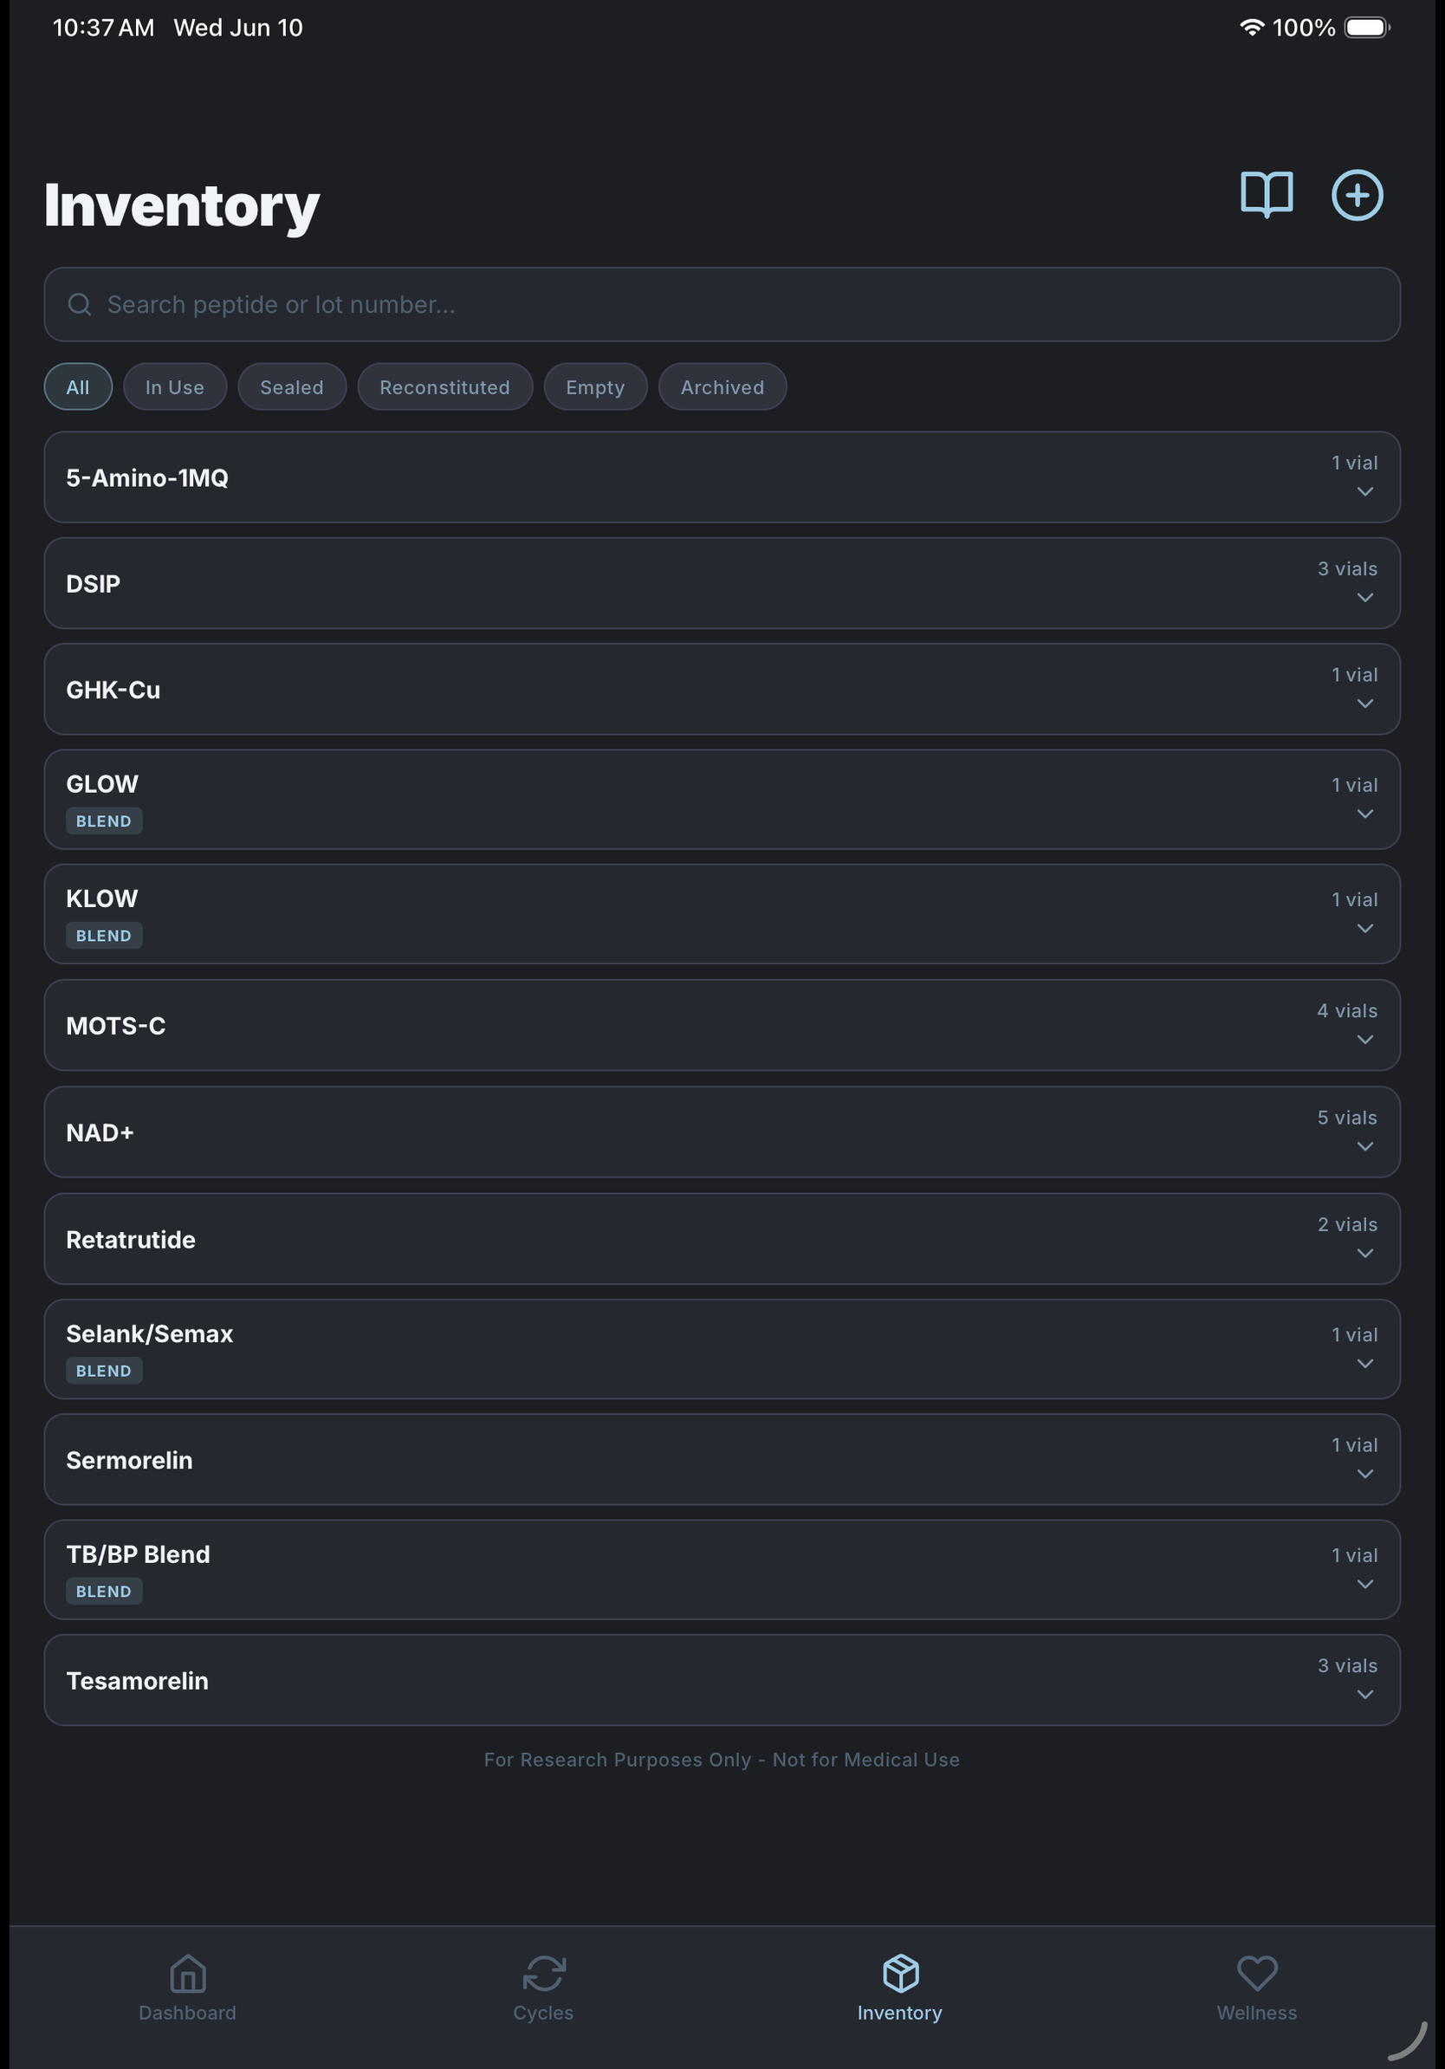
Task: Click the GHK-Cu peptide name
Action: point(113,690)
